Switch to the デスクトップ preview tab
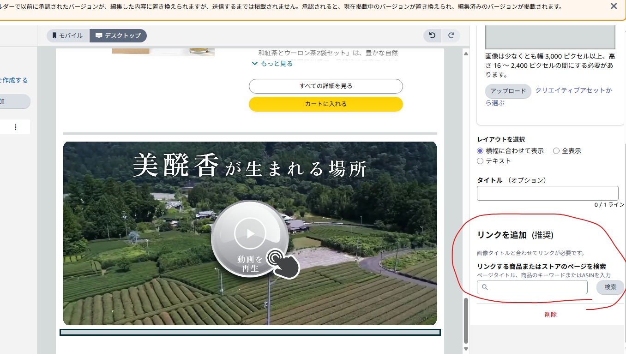 (118, 36)
